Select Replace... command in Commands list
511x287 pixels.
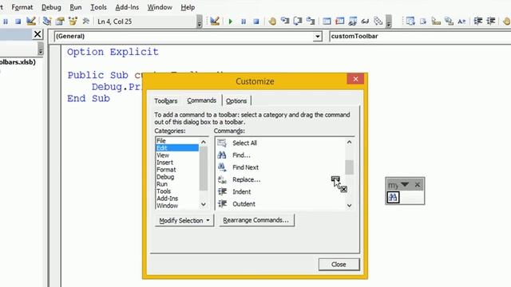[x=279, y=179]
